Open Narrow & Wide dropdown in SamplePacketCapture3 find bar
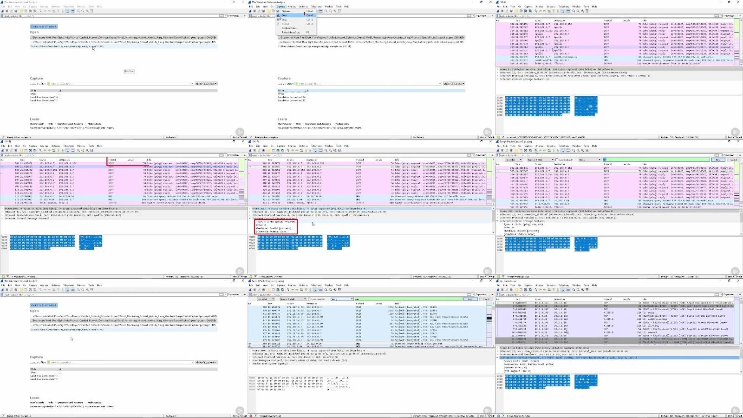Image resolution: width=743 pixels, height=418 pixels. tap(540, 160)
